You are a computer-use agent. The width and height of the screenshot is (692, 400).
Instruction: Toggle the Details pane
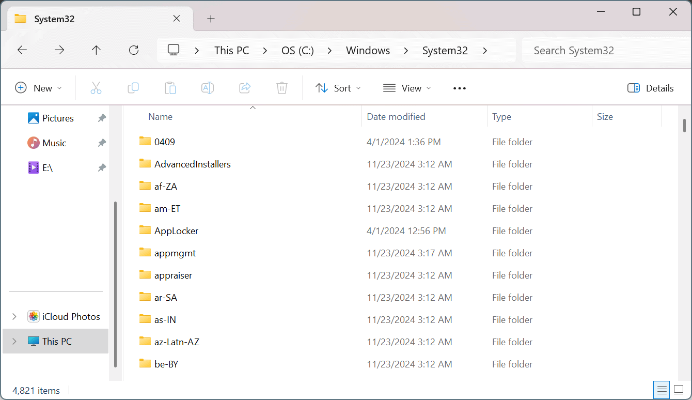point(651,88)
